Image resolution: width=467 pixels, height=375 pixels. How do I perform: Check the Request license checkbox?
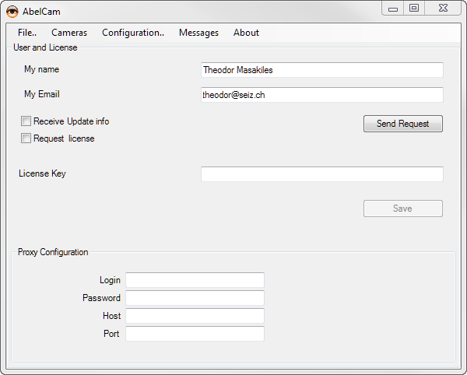click(x=26, y=138)
